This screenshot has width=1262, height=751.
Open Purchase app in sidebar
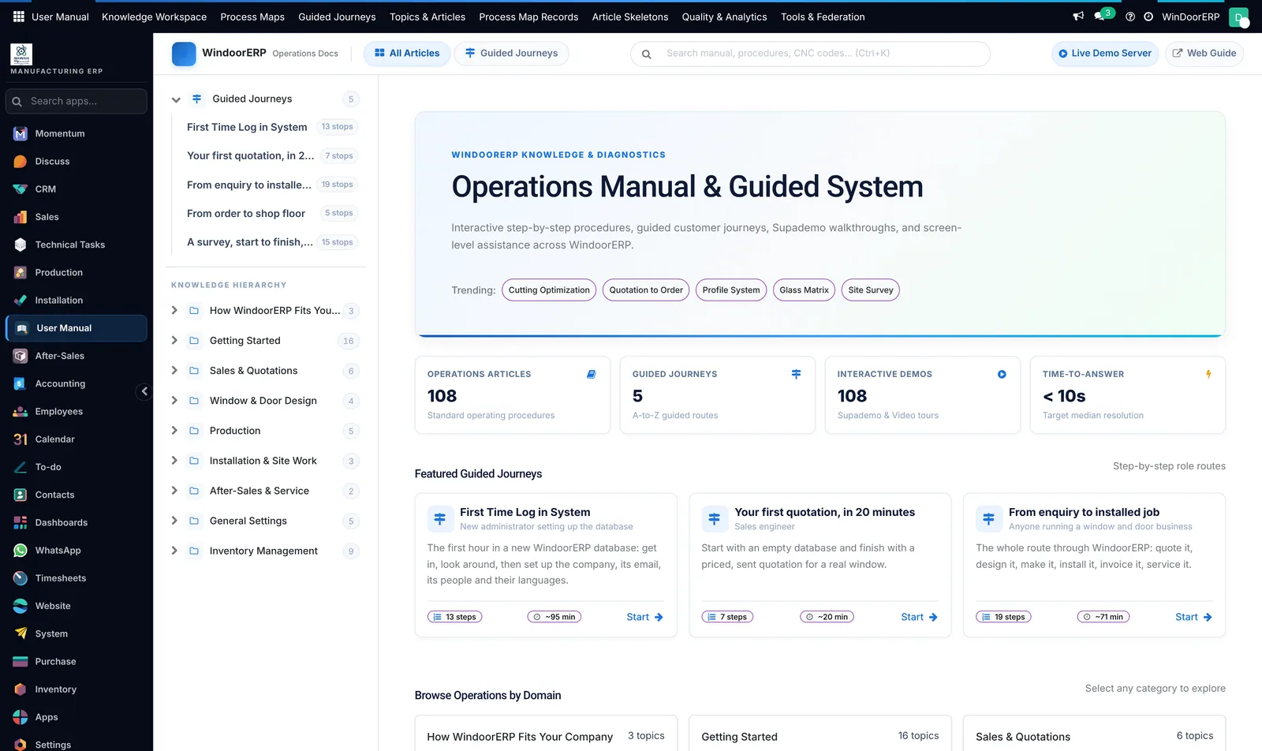pos(76,662)
